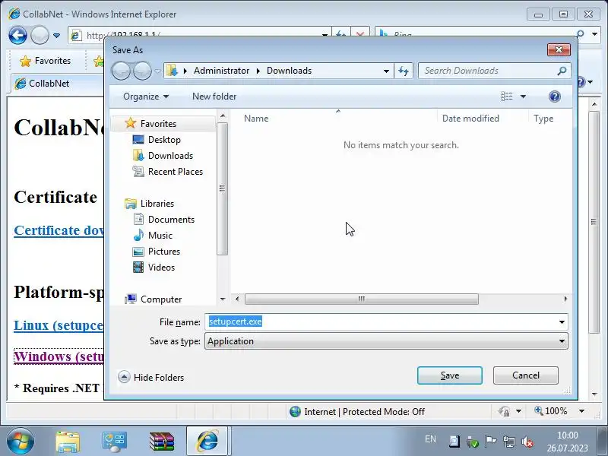608x456 pixels.
Task: Open the Windows setup link
Action: click(x=59, y=356)
